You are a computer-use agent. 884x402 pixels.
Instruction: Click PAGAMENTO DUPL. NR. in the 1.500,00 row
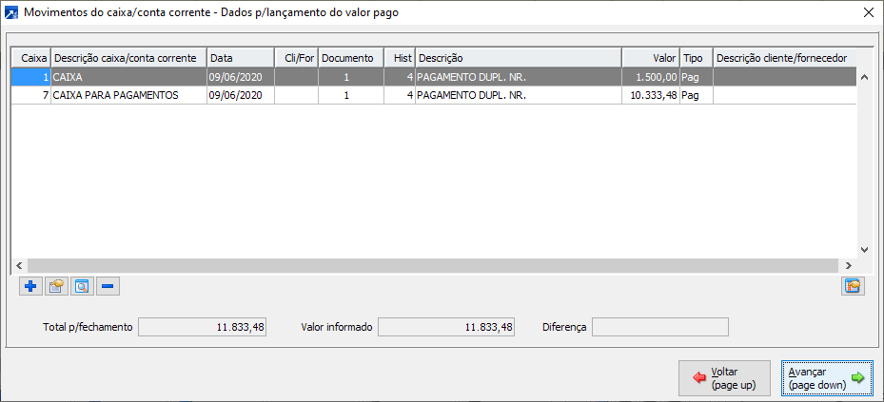coord(518,77)
